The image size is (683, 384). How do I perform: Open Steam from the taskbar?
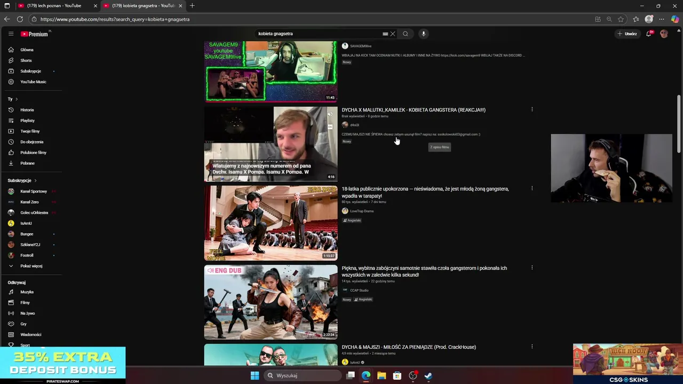click(428, 375)
